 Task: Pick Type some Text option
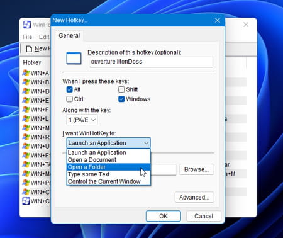coord(109,174)
